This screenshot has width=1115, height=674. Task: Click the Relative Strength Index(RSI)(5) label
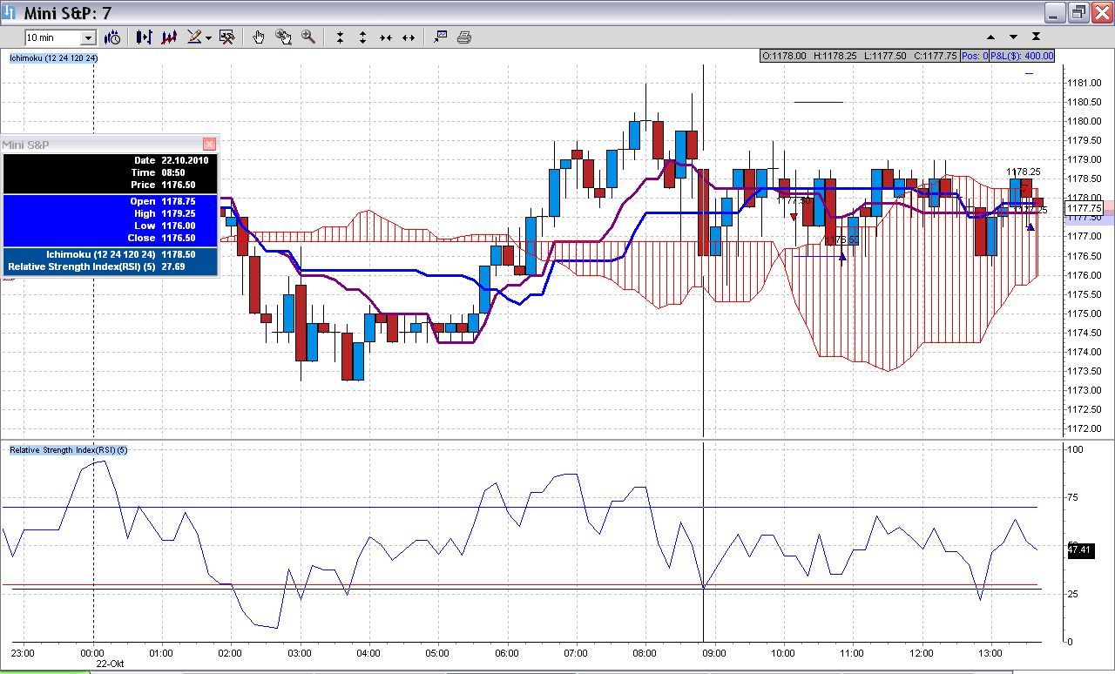point(69,450)
